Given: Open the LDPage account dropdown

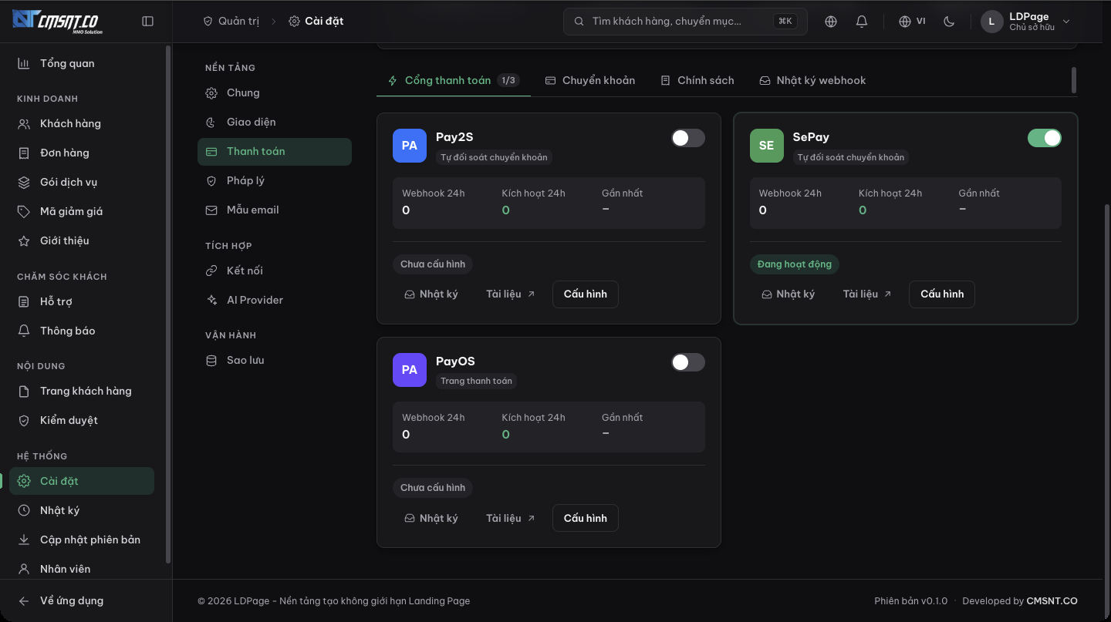Looking at the screenshot, I should tap(1026, 22).
